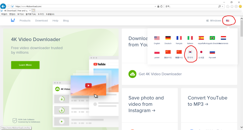Click the page scrollbar down arrow

241,127
